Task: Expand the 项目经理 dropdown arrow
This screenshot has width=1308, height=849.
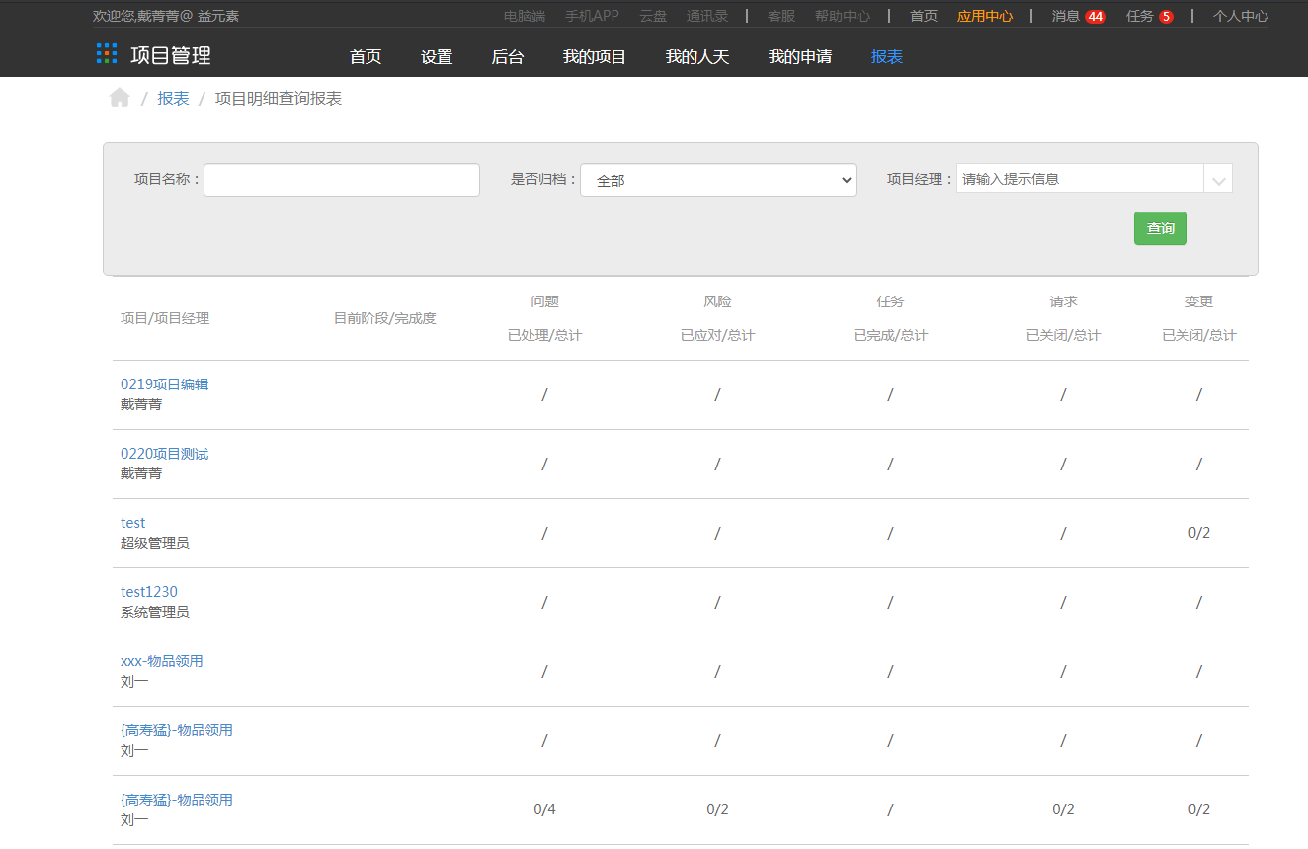Action: click(x=1218, y=179)
